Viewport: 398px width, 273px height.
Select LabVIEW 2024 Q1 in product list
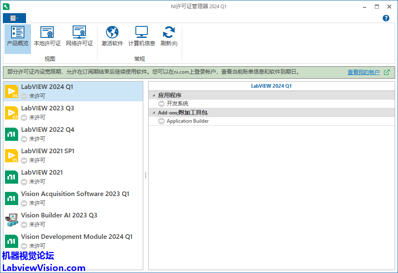click(x=73, y=91)
